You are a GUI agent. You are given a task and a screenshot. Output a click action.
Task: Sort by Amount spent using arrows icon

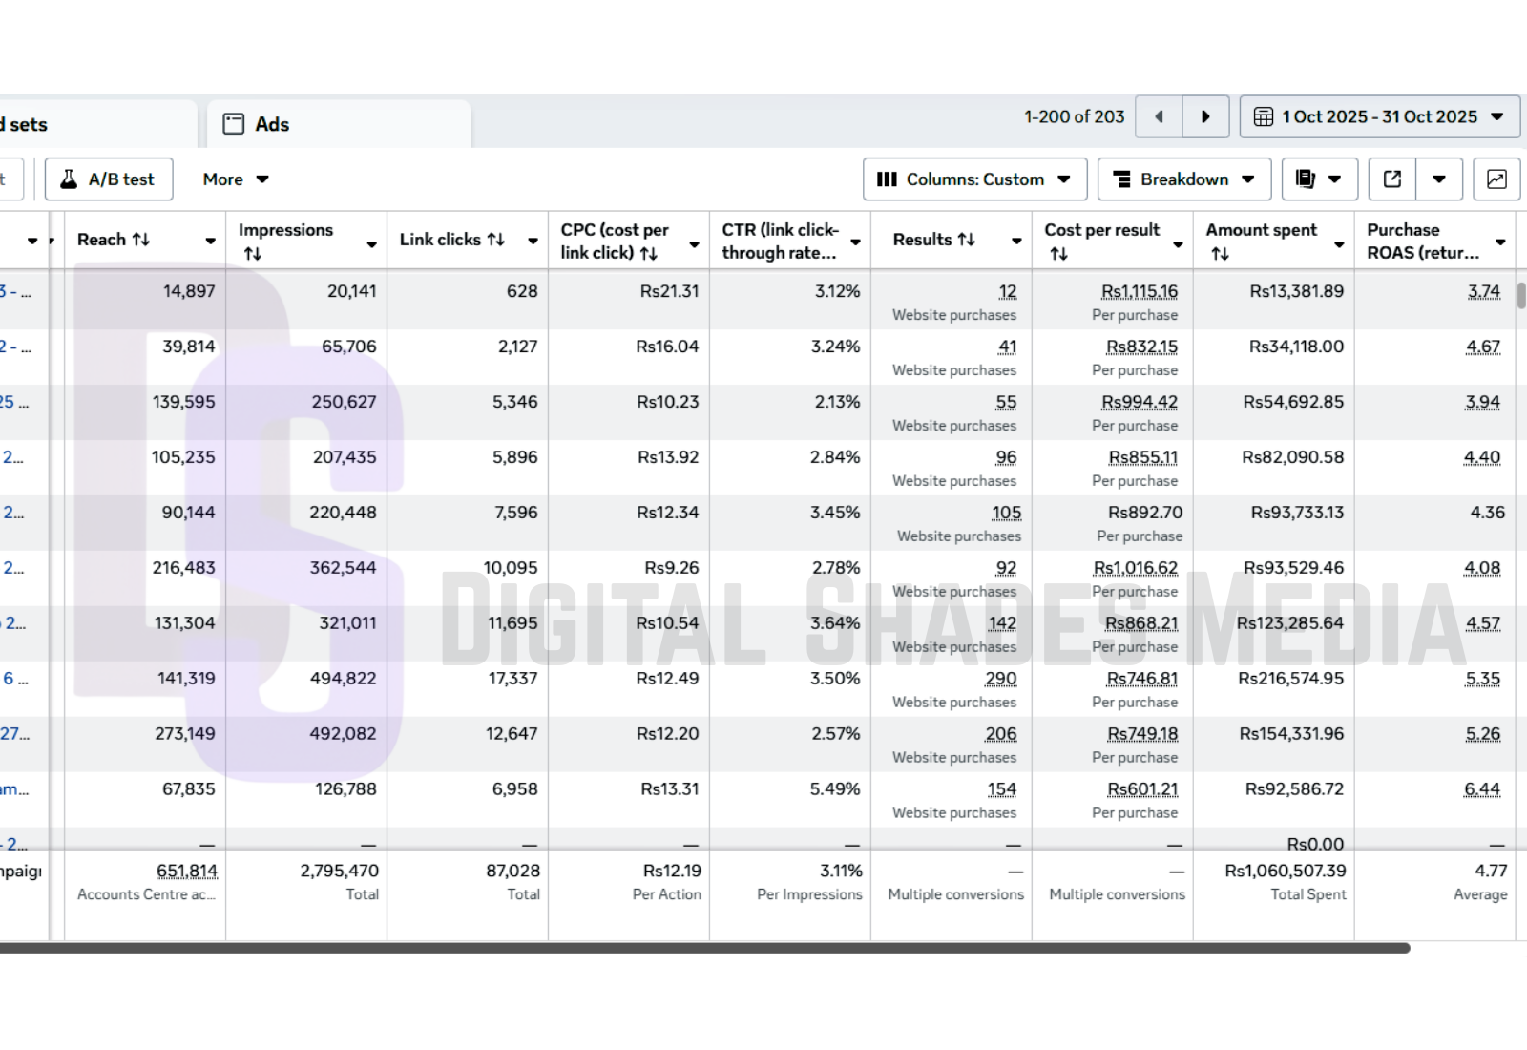tap(1220, 254)
